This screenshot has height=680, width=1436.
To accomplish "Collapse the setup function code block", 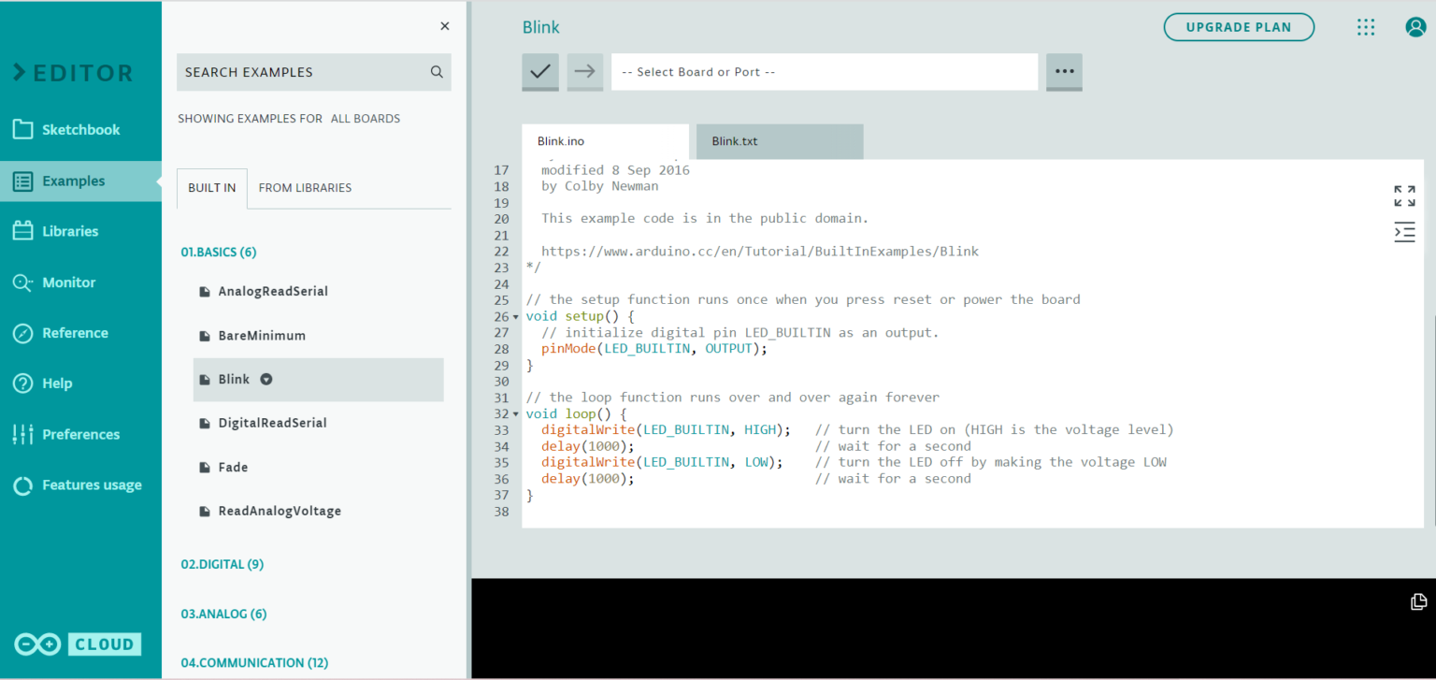I will click(x=514, y=316).
